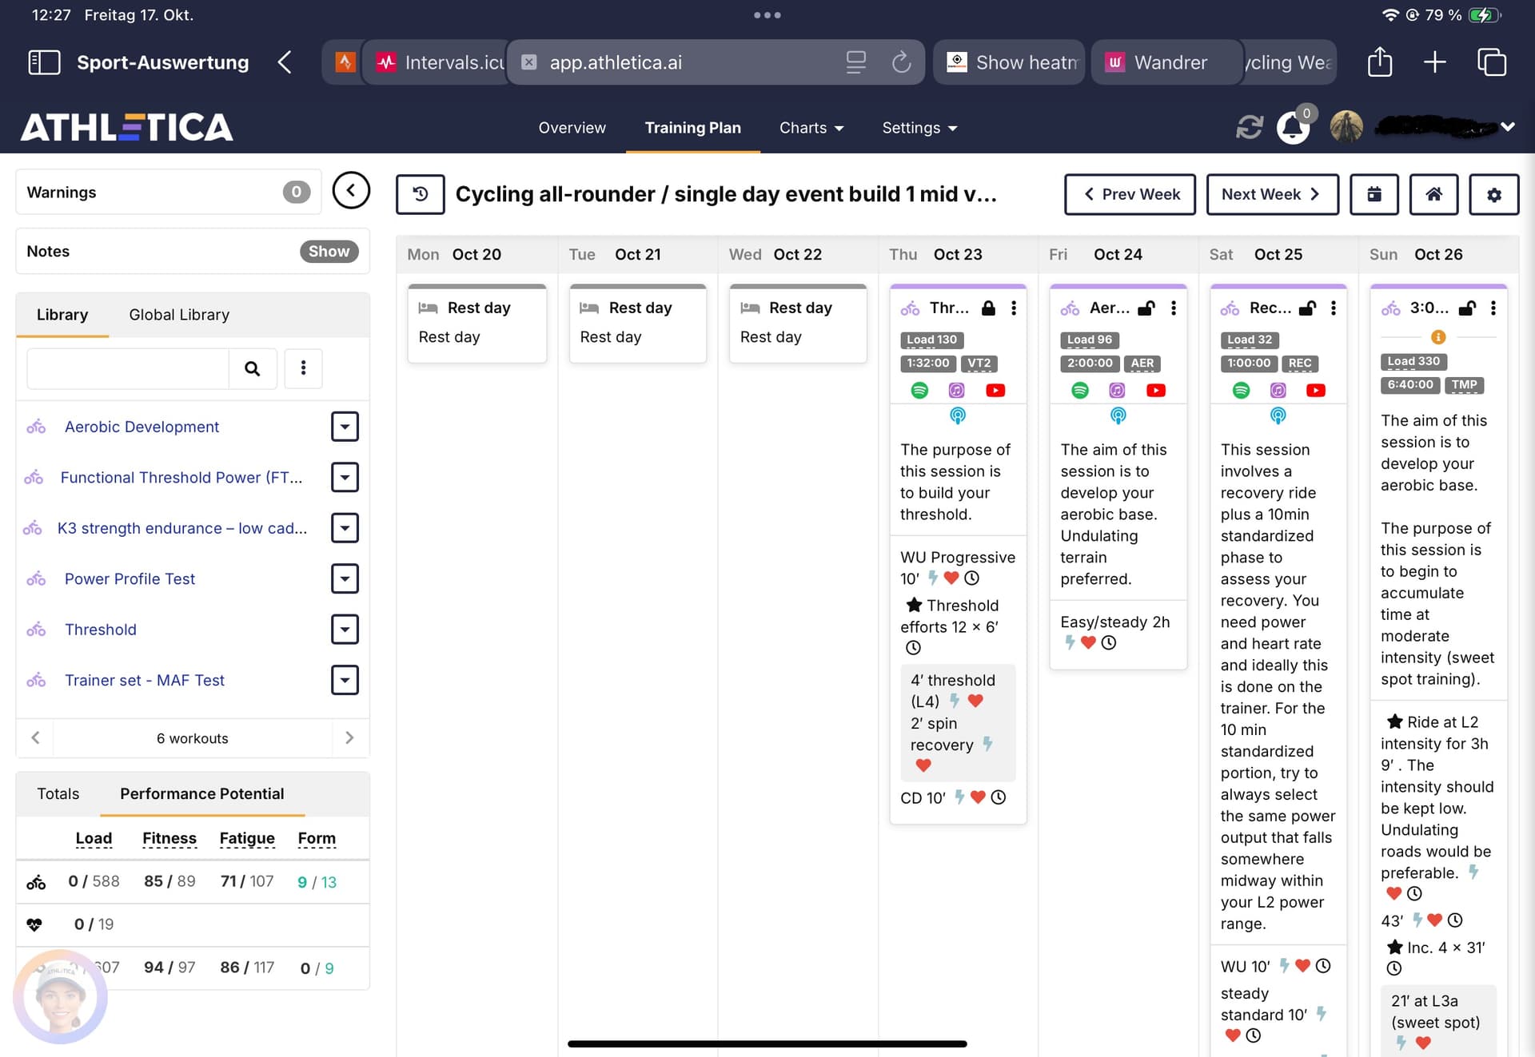Open plan settings gear button
The width and height of the screenshot is (1535, 1057).
coord(1493,194)
